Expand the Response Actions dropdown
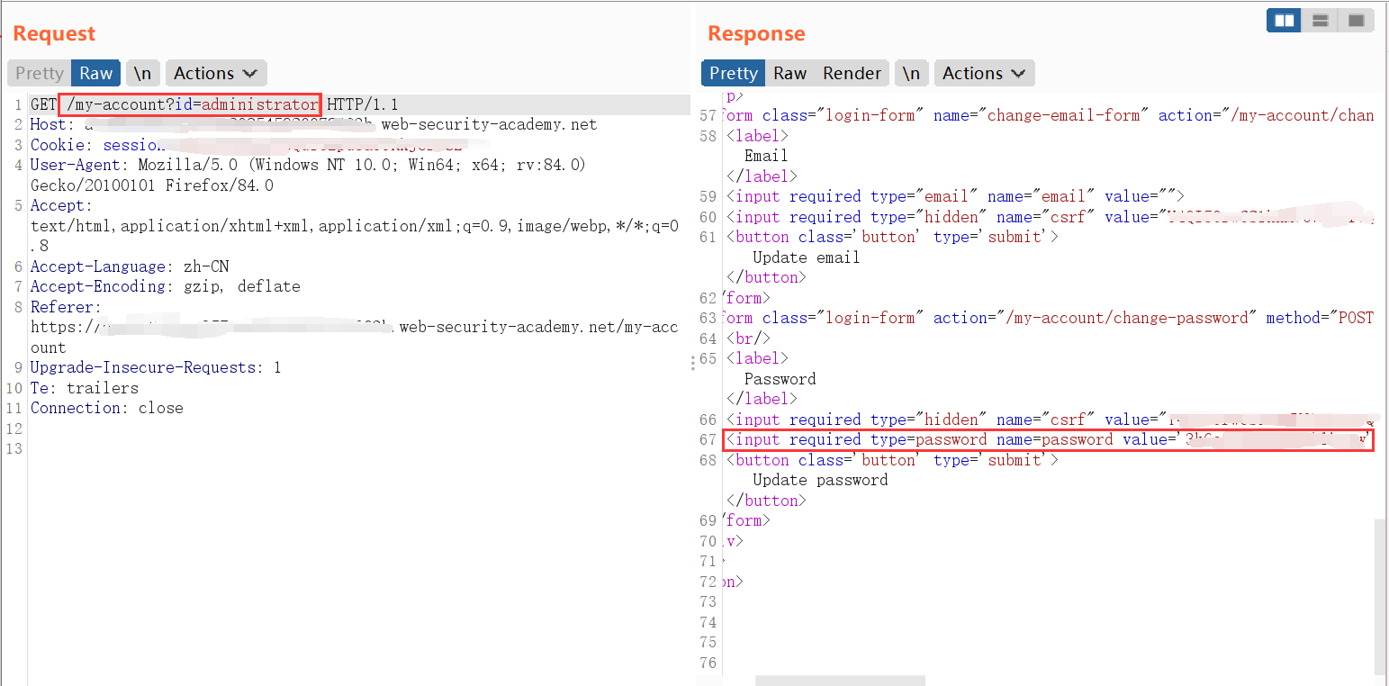Viewport: 1389px width, 686px height. coord(984,73)
